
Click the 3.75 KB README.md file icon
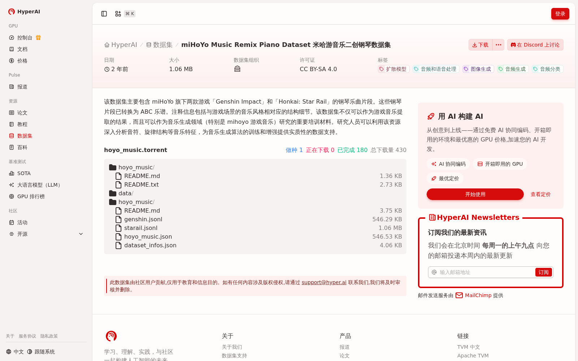point(118,211)
